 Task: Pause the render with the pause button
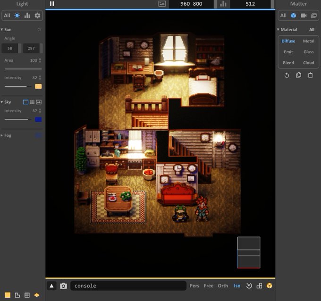(52, 4)
